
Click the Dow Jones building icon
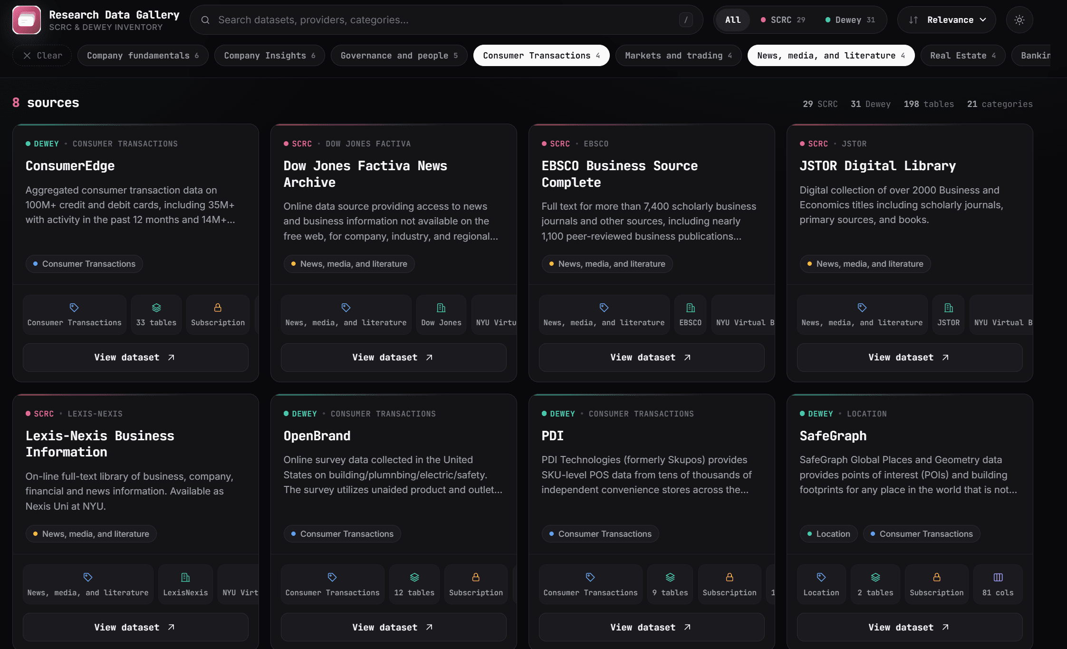coord(441,308)
